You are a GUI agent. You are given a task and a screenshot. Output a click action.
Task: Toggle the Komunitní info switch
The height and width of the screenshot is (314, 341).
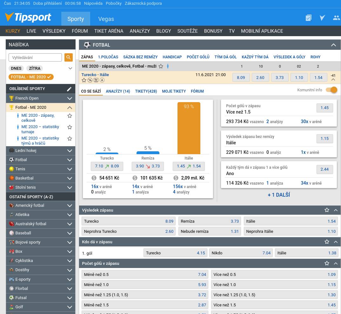coord(331,90)
